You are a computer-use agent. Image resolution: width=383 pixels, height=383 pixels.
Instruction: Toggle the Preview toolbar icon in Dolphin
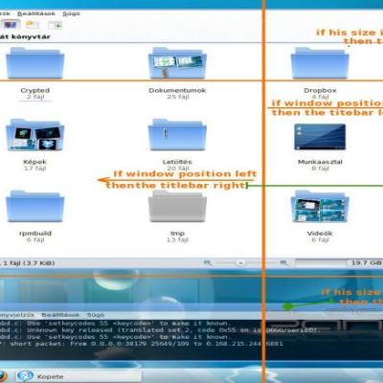pos(10,25)
